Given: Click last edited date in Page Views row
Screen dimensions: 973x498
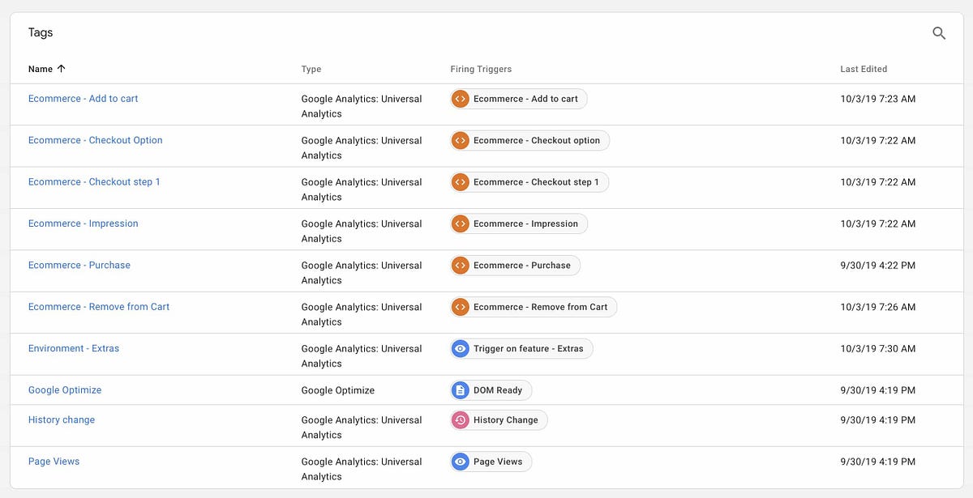Looking at the screenshot, I should tap(878, 462).
